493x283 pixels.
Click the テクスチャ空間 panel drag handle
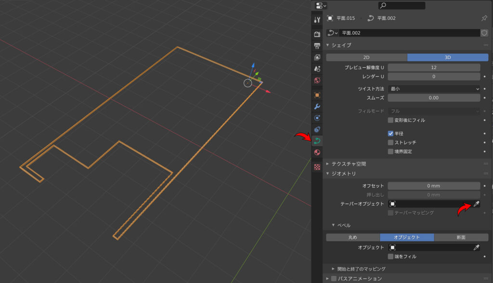[x=486, y=164]
